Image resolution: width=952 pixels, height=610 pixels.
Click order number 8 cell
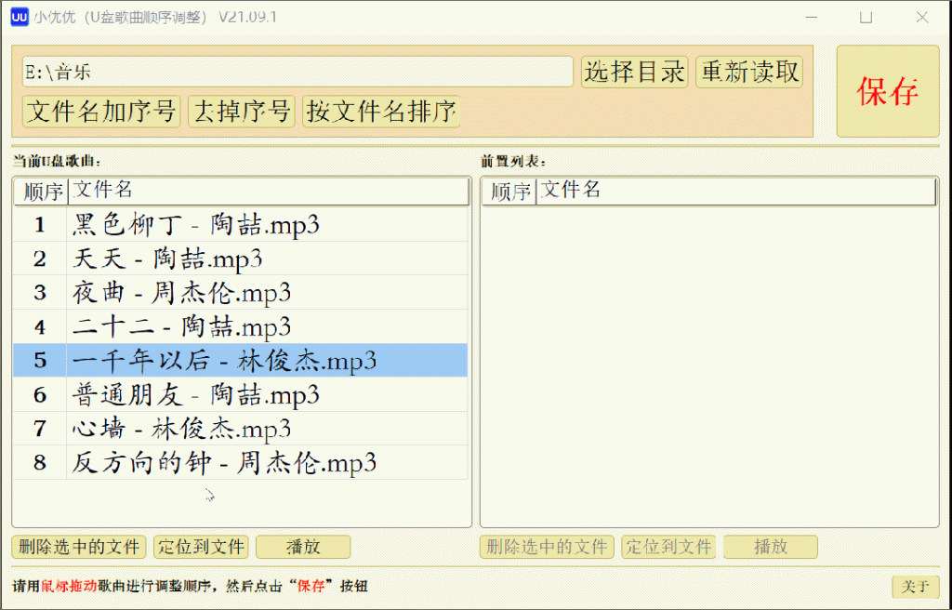click(40, 463)
